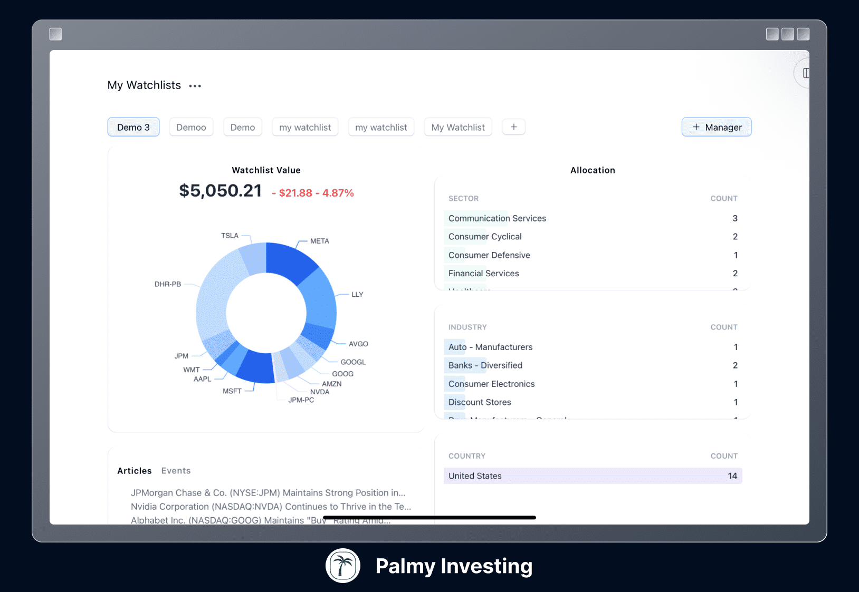
Task: Click the SECTOR column header
Action: click(x=463, y=199)
